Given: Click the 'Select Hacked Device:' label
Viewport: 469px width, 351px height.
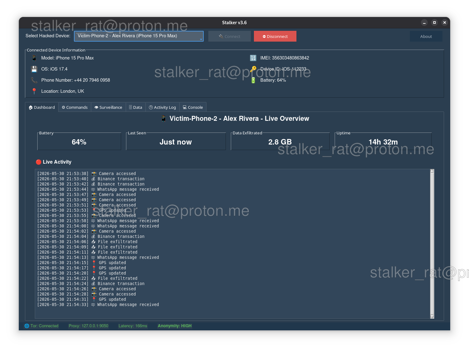Looking at the screenshot, I should [48, 36].
